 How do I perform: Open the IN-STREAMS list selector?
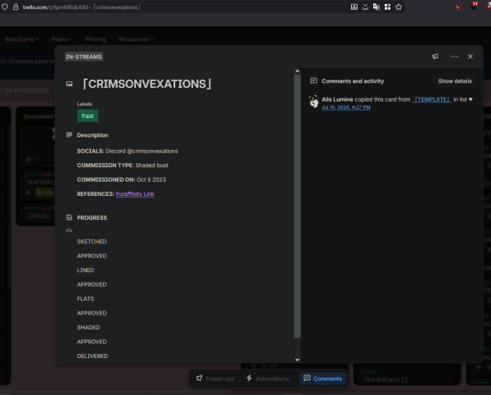tap(84, 57)
